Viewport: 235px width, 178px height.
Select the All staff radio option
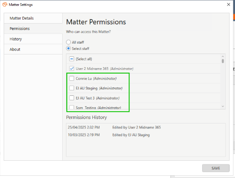coord(69,42)
